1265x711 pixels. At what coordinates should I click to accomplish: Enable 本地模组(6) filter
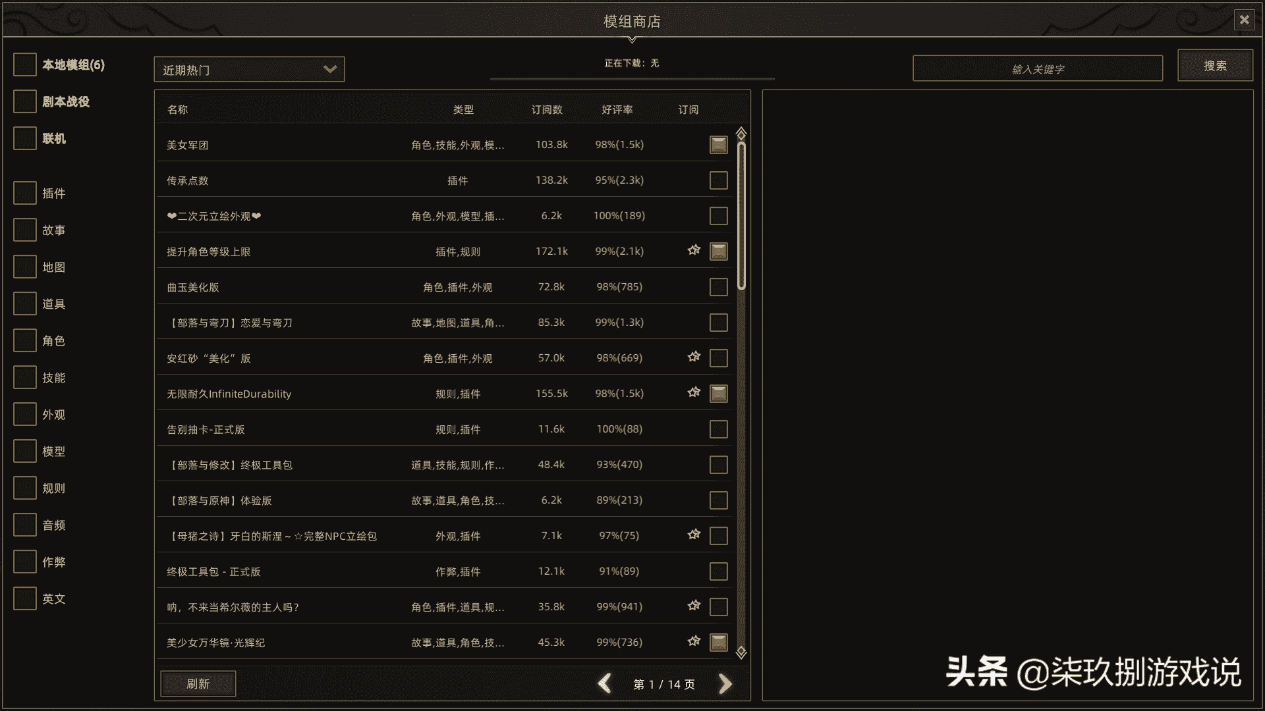pos(25,65)
